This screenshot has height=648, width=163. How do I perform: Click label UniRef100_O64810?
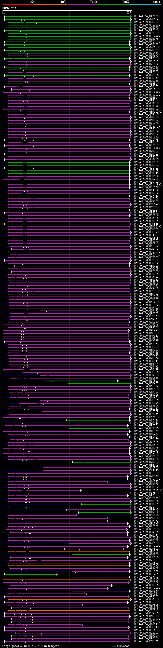[x=146, y=84]
